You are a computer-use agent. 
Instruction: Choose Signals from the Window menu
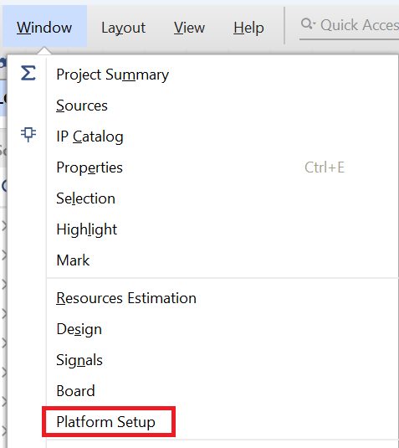(223, 360)
